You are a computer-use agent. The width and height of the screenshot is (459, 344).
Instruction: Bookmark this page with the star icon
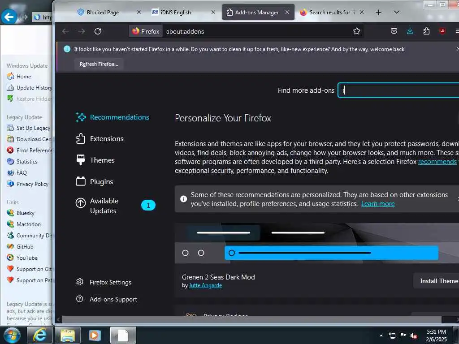pyautogui.click(x=356, y=31)
